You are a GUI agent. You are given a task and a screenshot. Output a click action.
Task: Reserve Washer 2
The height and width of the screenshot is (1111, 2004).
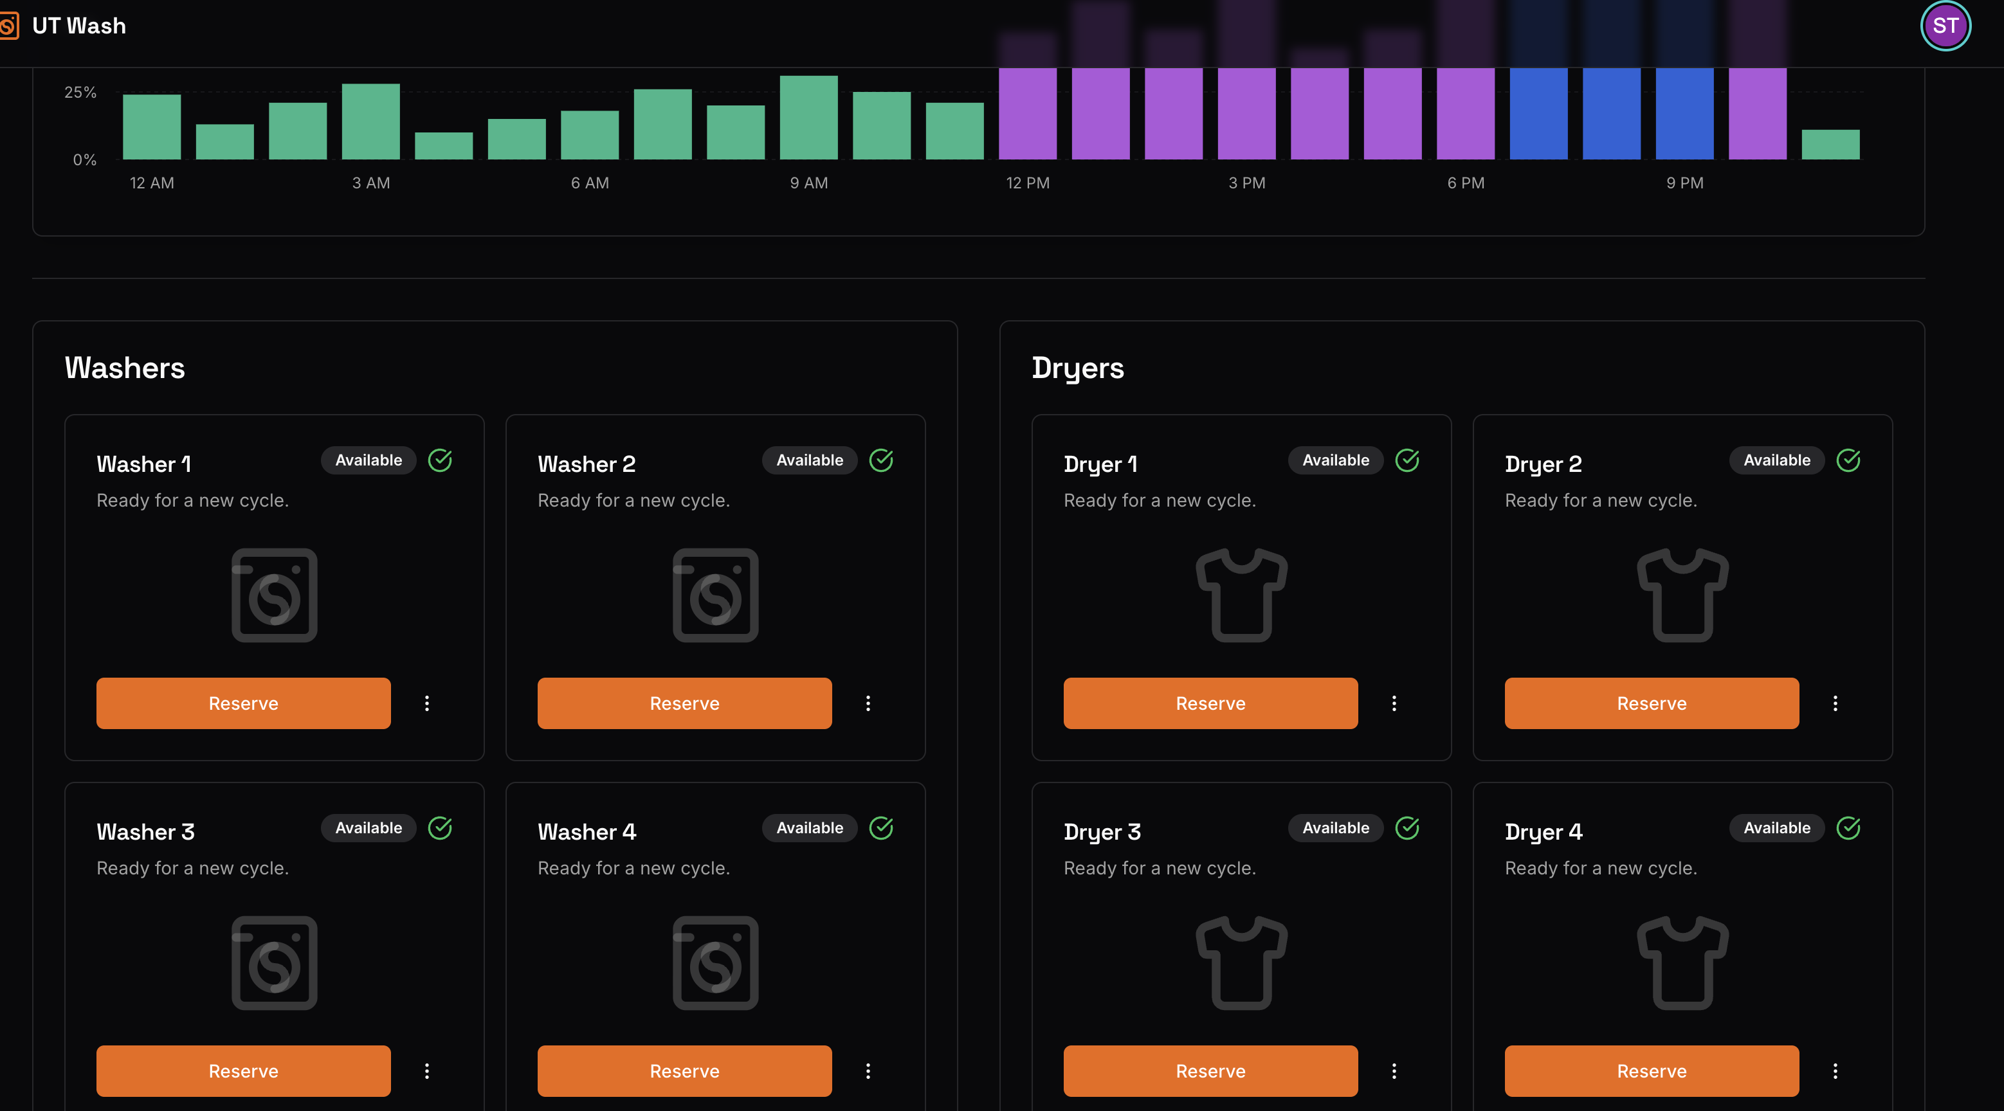pos(684,703)
